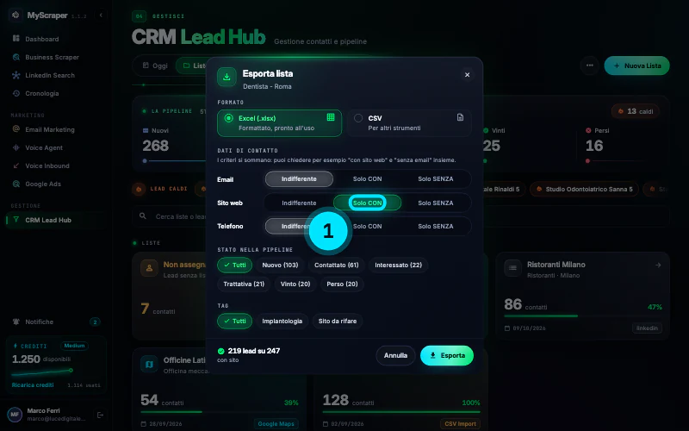Click the Esporta button

click(x=447, y=355)
